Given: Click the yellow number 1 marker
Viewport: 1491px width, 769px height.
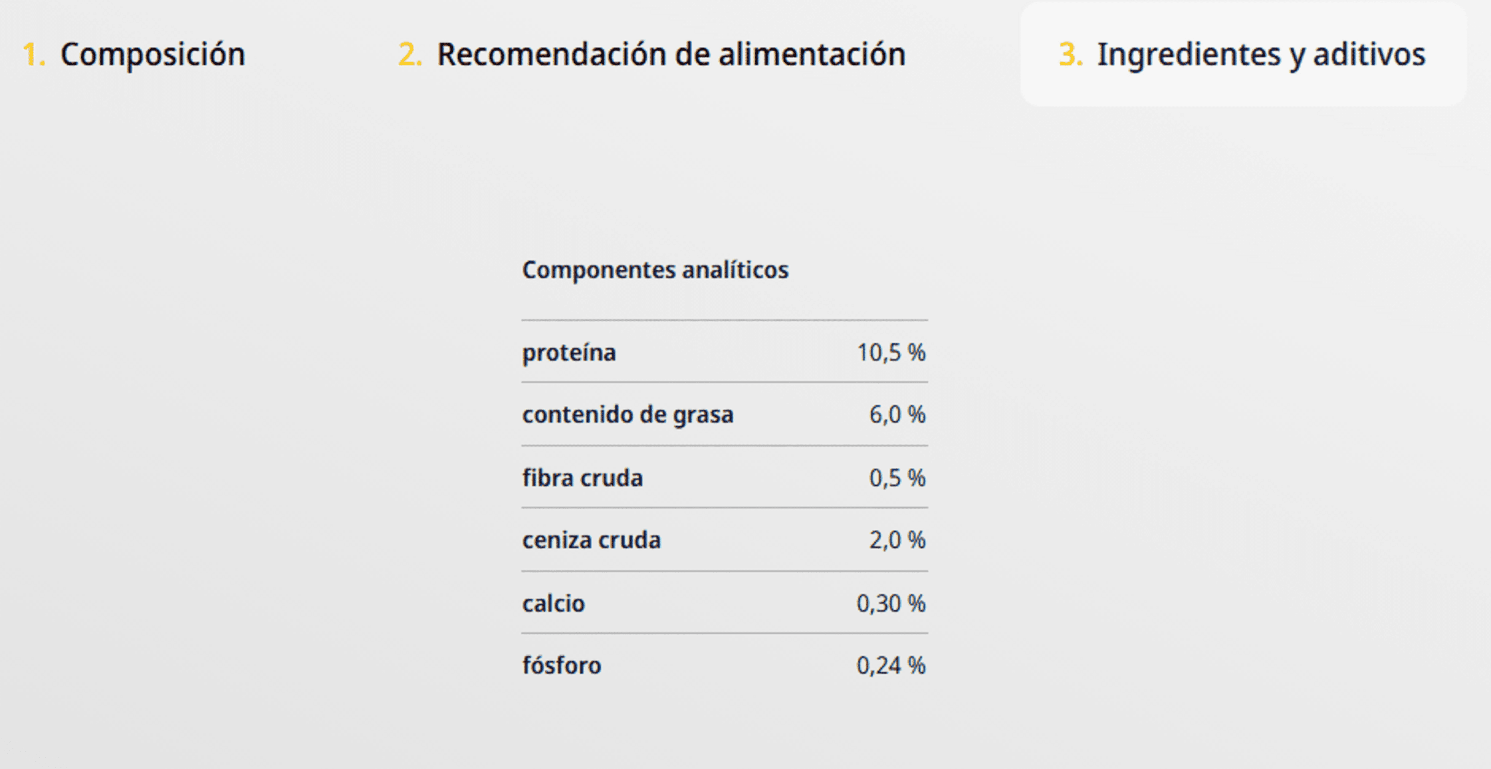Looking at the screenshot, I should tap(34, 55).
